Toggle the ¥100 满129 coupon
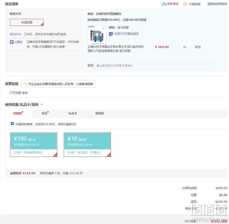This screenshot has height=224, width=229. click(34, 144)
